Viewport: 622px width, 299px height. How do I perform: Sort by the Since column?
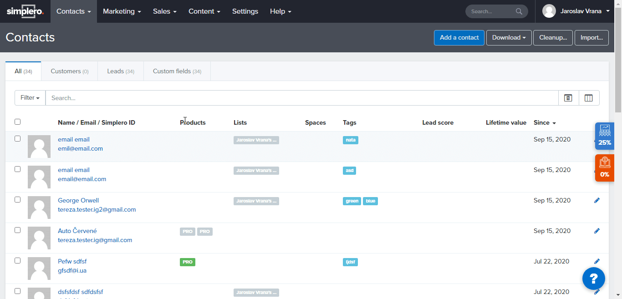click(x=545, y=122)
